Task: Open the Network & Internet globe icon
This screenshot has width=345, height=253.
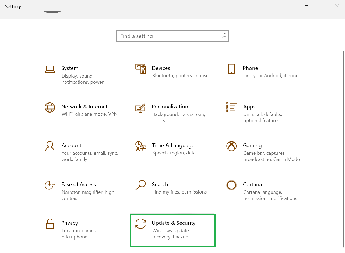Action: point(50,107)
